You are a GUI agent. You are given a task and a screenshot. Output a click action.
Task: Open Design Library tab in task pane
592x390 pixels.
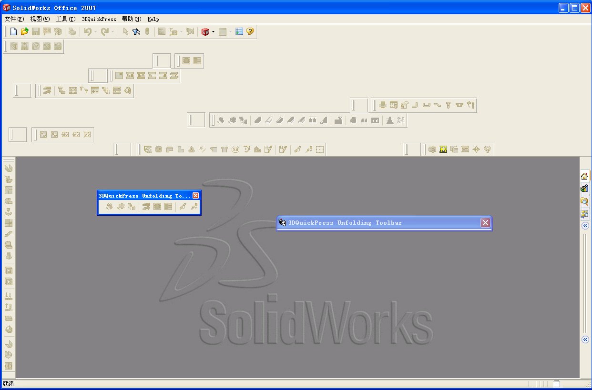click(x=584, y=189)
